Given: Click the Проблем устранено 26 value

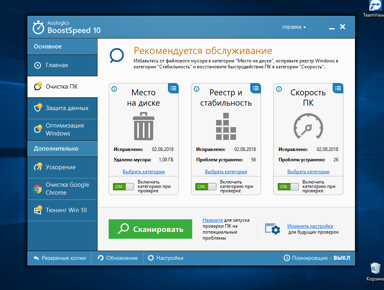Looking at the screenshot, I should 336,160.
